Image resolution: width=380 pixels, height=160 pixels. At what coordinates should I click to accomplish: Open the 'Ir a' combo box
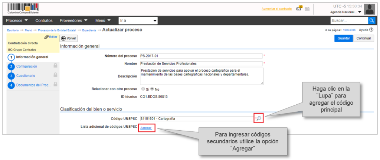138,20
